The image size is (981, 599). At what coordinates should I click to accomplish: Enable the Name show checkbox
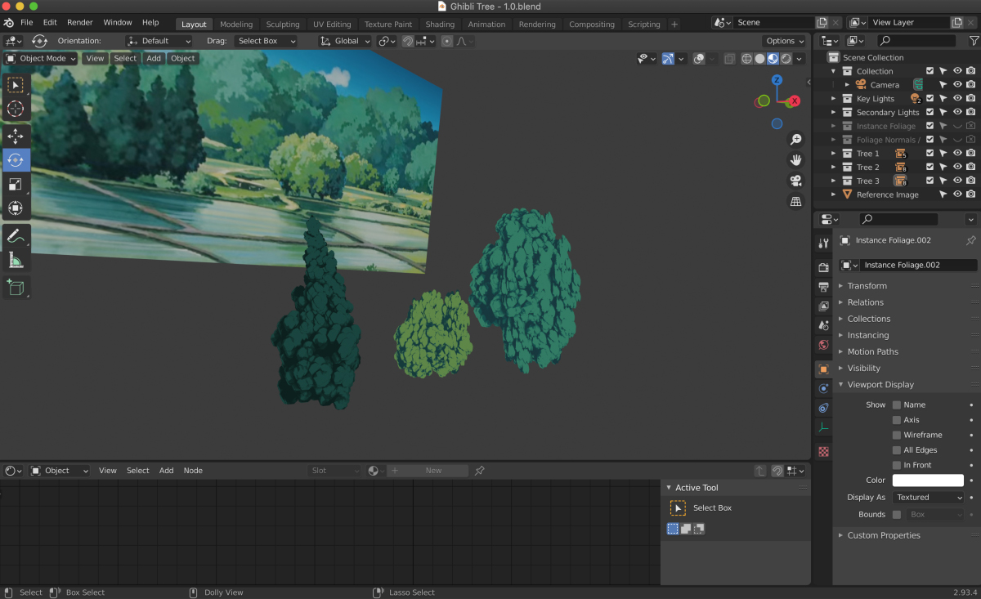897,405
